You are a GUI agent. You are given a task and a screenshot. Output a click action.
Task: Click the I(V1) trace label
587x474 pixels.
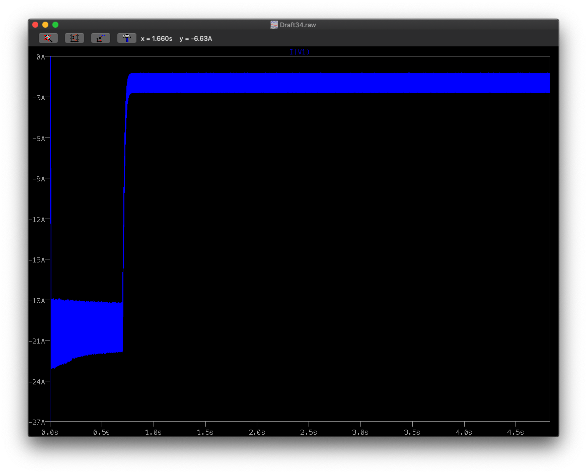tap(300, 52)
